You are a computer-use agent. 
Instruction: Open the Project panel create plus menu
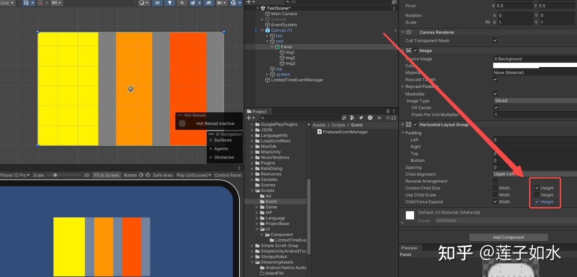(x=250, y=118)
